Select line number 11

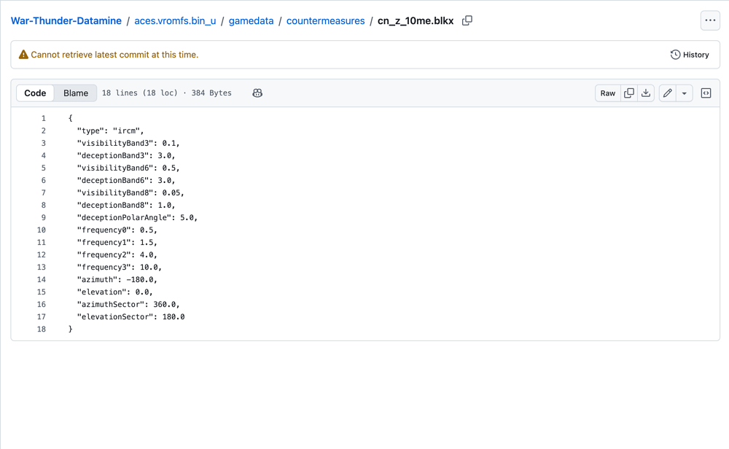[x=42, y=242]
